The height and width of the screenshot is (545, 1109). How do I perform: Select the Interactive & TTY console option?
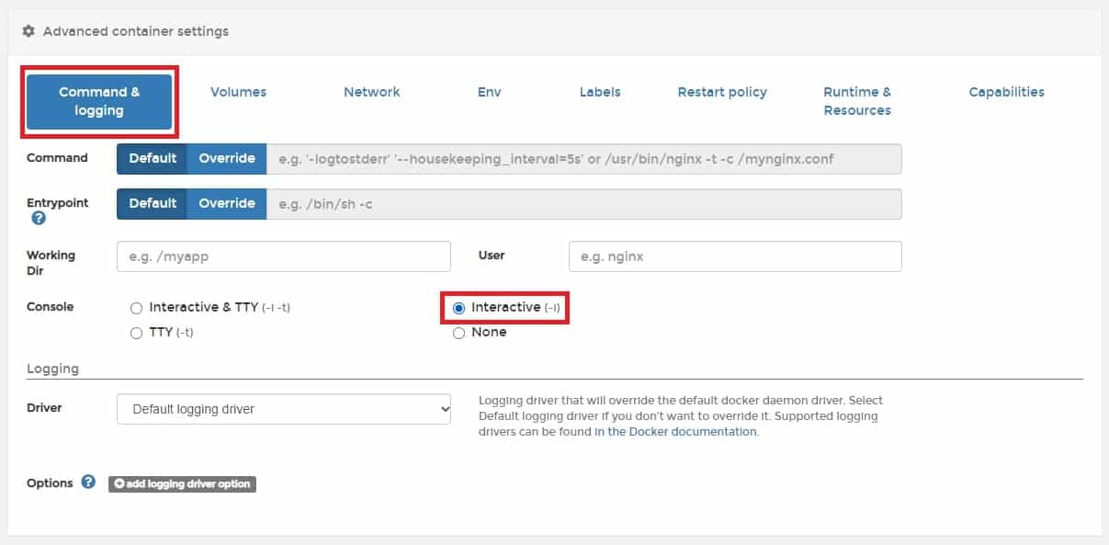point(137,308)
